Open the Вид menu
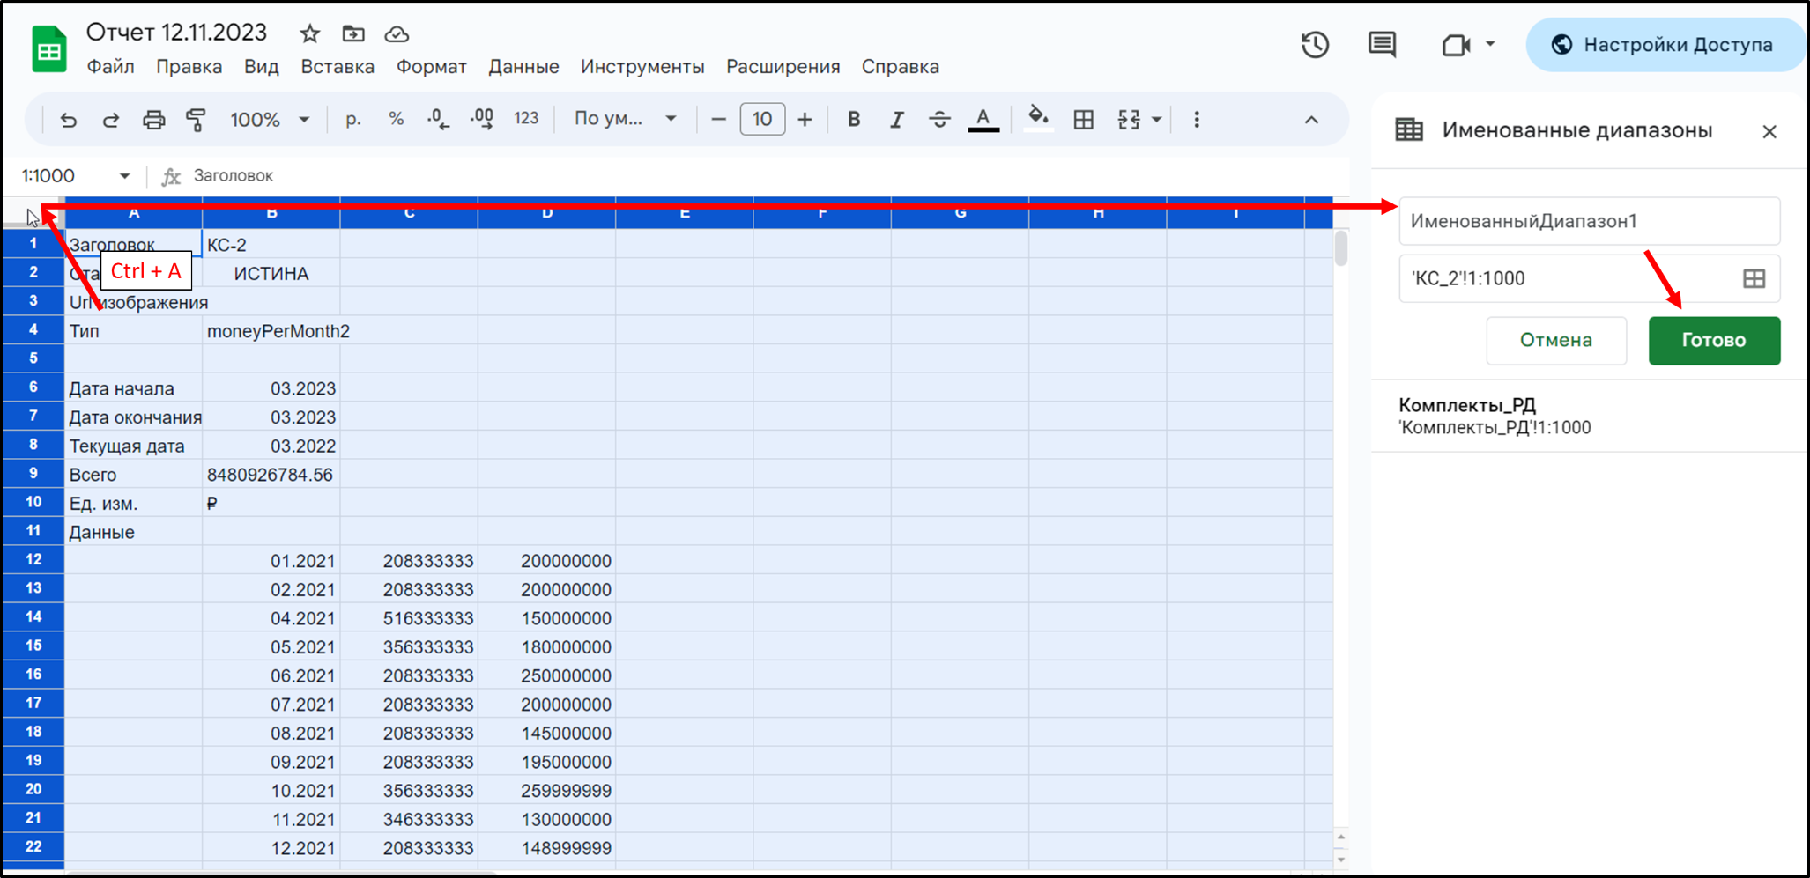This screenshot has height=878, width=1810. (261, 67)
